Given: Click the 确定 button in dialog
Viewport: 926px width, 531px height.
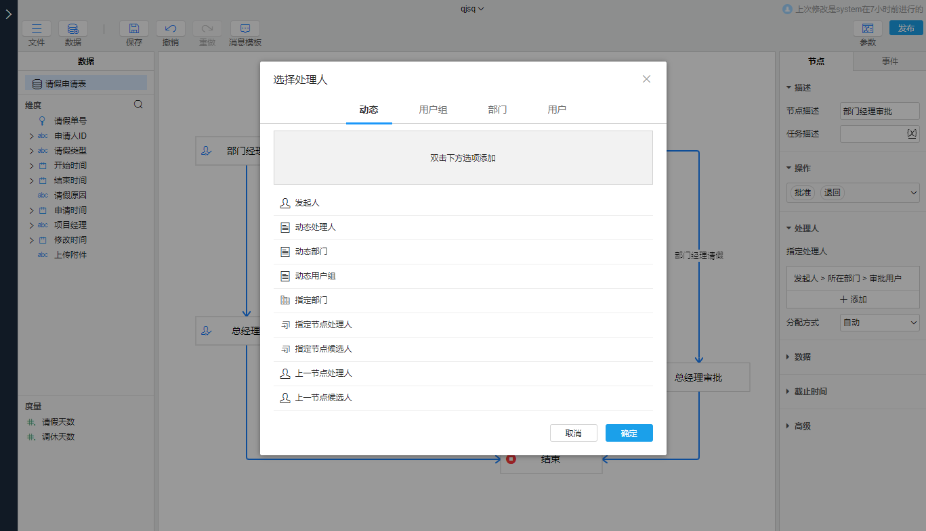Looking at the screenshot, I should [629, 432].
